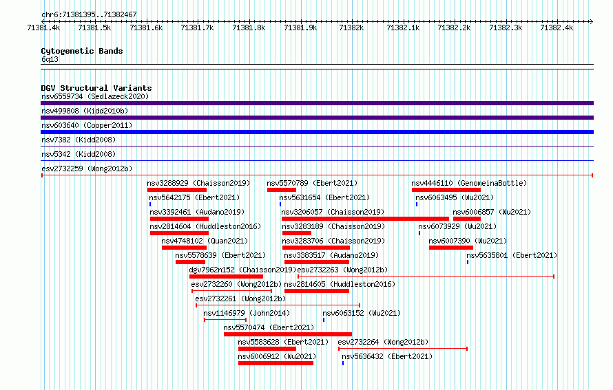Click nsv1146979 (John2014) label
The width and height of the screenshot is (613, 390).
tap(247, 313)
